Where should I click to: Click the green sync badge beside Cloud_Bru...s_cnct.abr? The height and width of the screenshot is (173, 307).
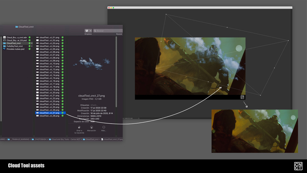[30, 37]
